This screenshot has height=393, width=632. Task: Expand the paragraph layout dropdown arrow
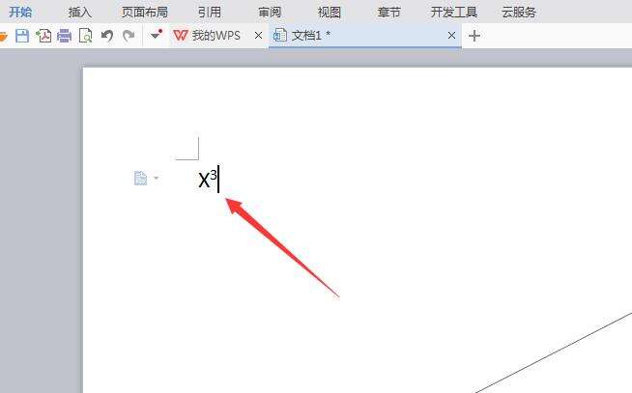[x=156, y=178]
